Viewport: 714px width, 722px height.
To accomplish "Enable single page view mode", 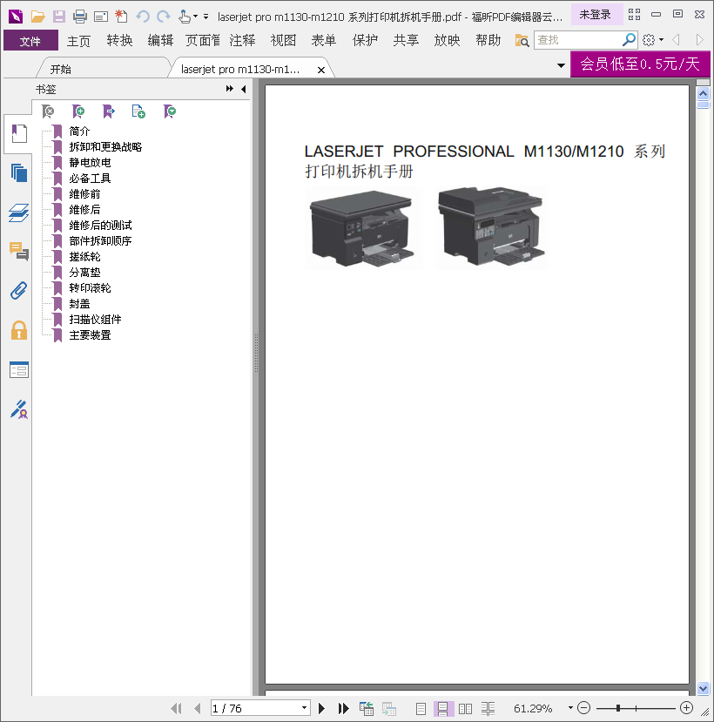I will pos(421,709).
